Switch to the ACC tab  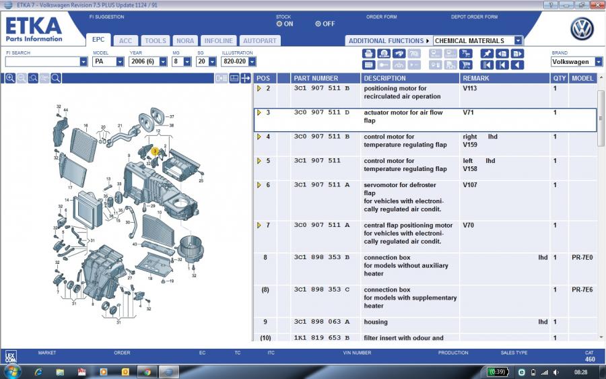(125, 40)
